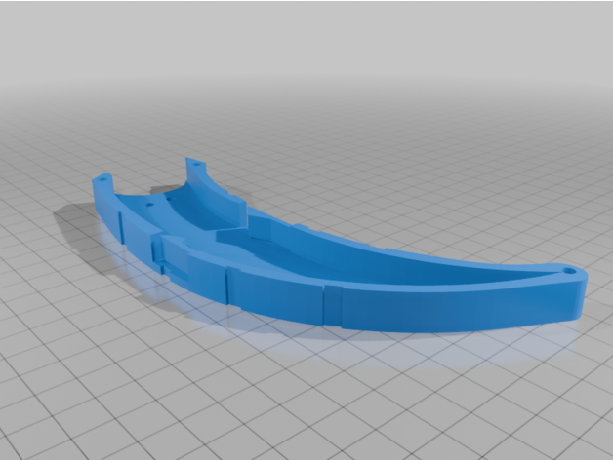Click the grid floor at bottom-left corner
Viewport: 613px width, 460px height.
pos(39,429)
